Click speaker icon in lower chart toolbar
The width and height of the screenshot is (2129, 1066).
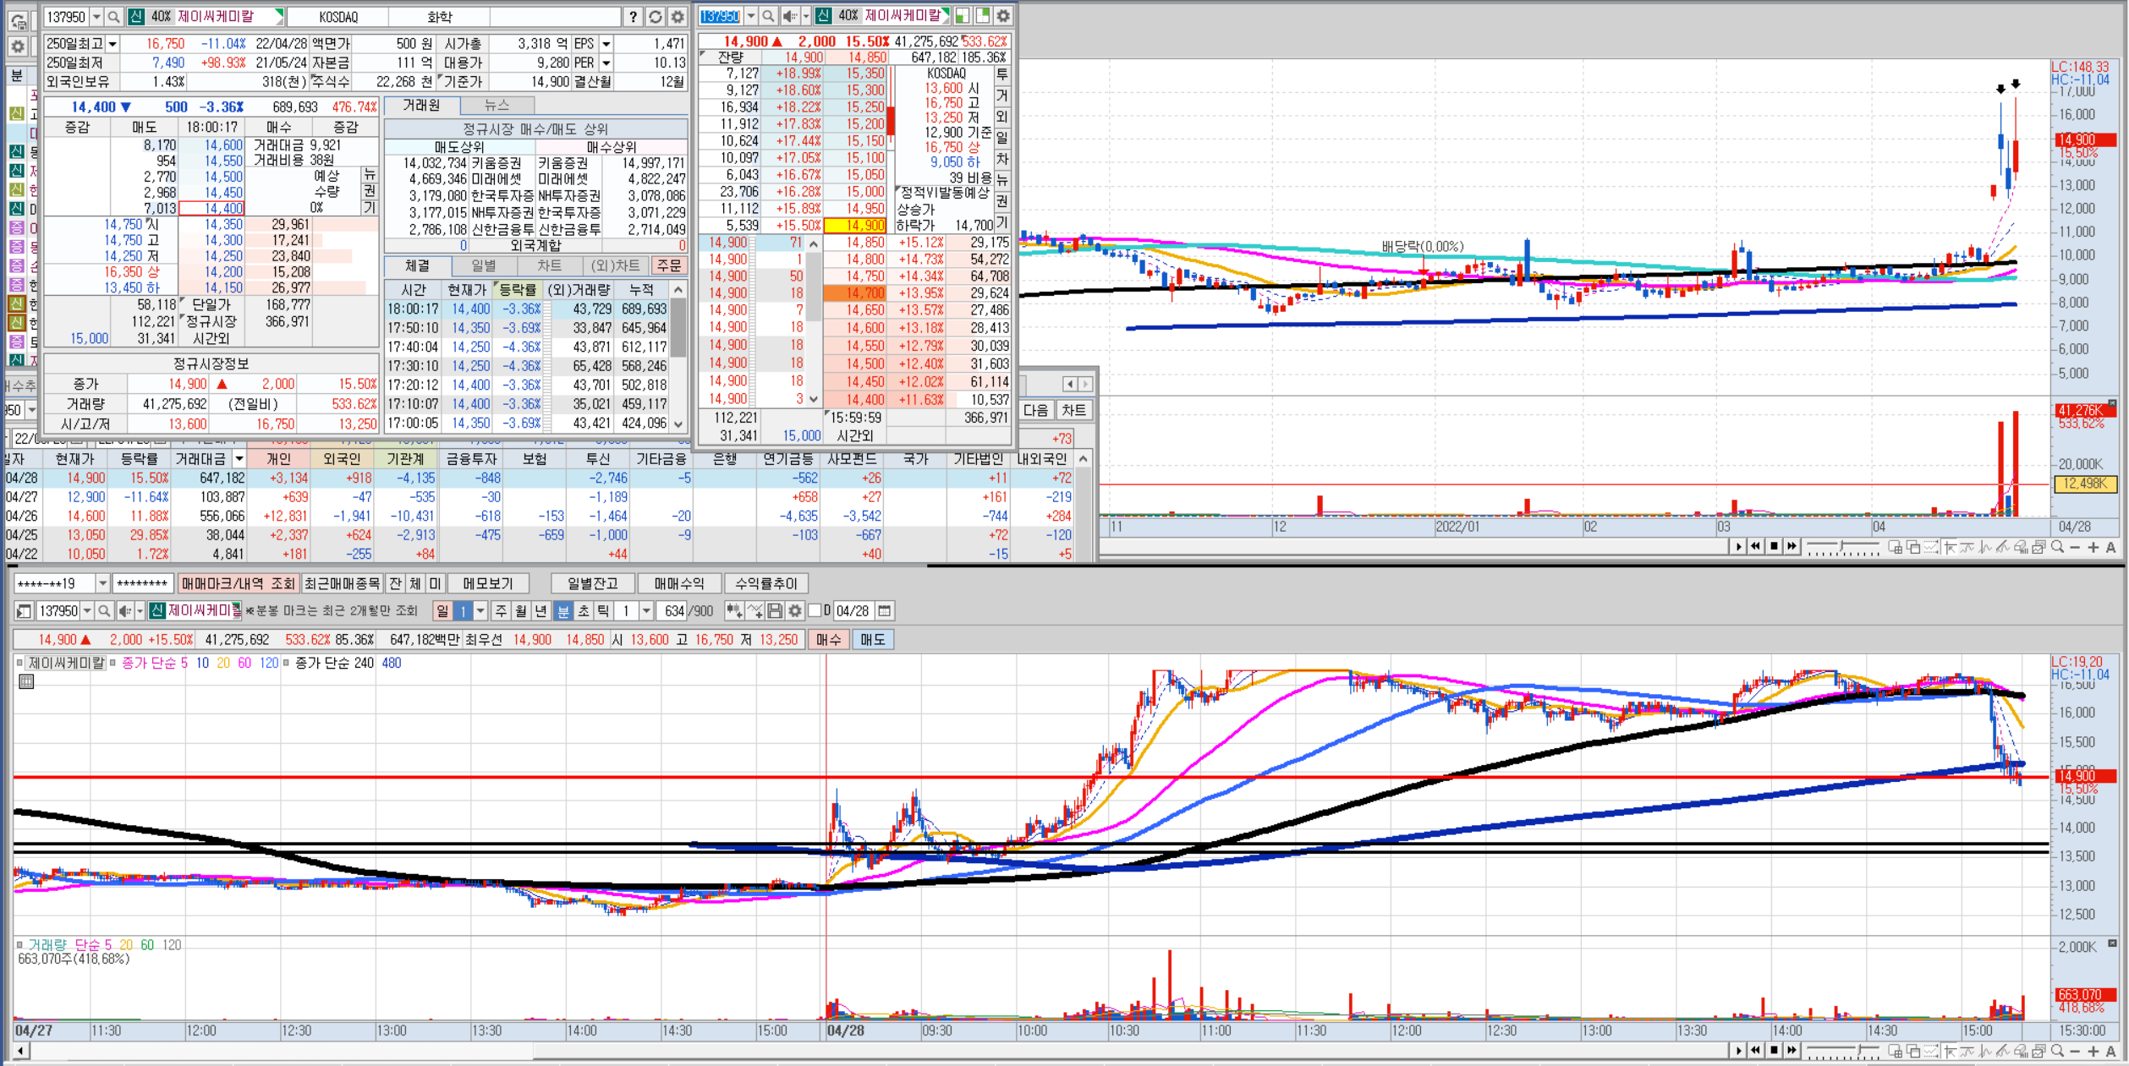click(x=126, y=610)
